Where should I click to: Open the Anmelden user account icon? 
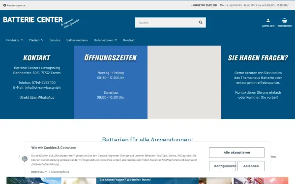tap(268, 23)
